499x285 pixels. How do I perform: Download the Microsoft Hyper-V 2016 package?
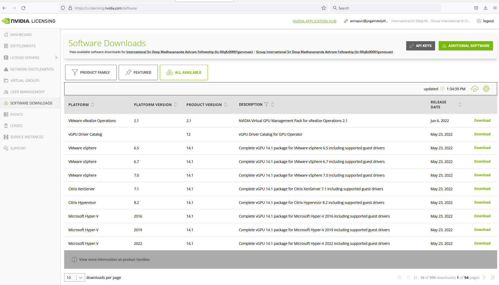[482, 216]
